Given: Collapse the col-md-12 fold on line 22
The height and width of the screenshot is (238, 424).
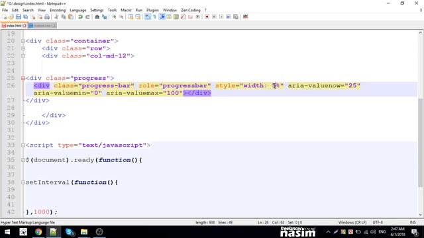Looking at the screenshot, I should click(x=23, y=56).
